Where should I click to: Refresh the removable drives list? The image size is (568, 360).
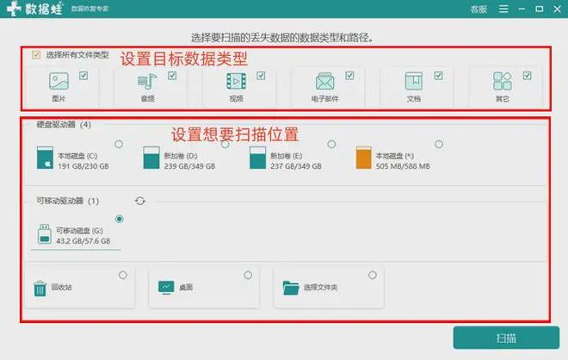click(140, 201)
